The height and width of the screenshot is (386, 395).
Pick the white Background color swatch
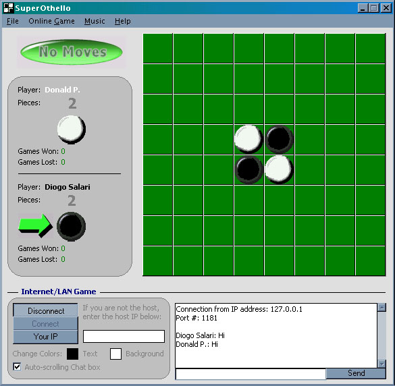tap(115, 354)
